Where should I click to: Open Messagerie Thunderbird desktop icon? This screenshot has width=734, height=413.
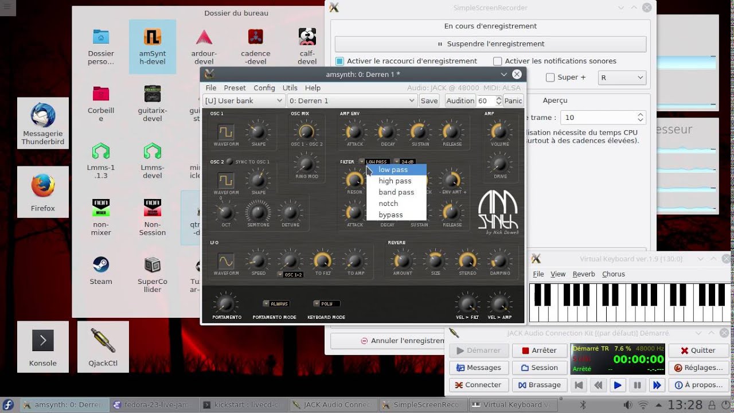tap(43, 123)
